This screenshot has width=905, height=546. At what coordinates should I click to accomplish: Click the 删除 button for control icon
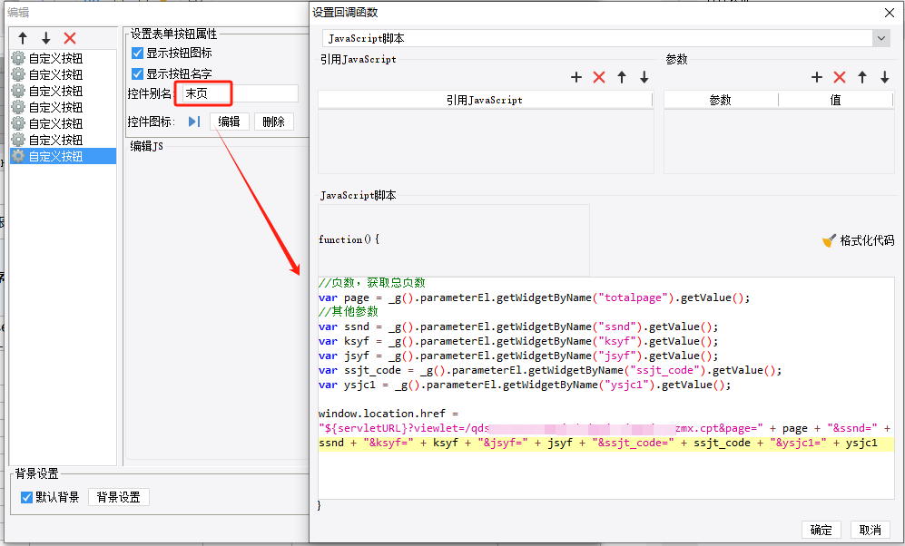(x=274, y=122)
